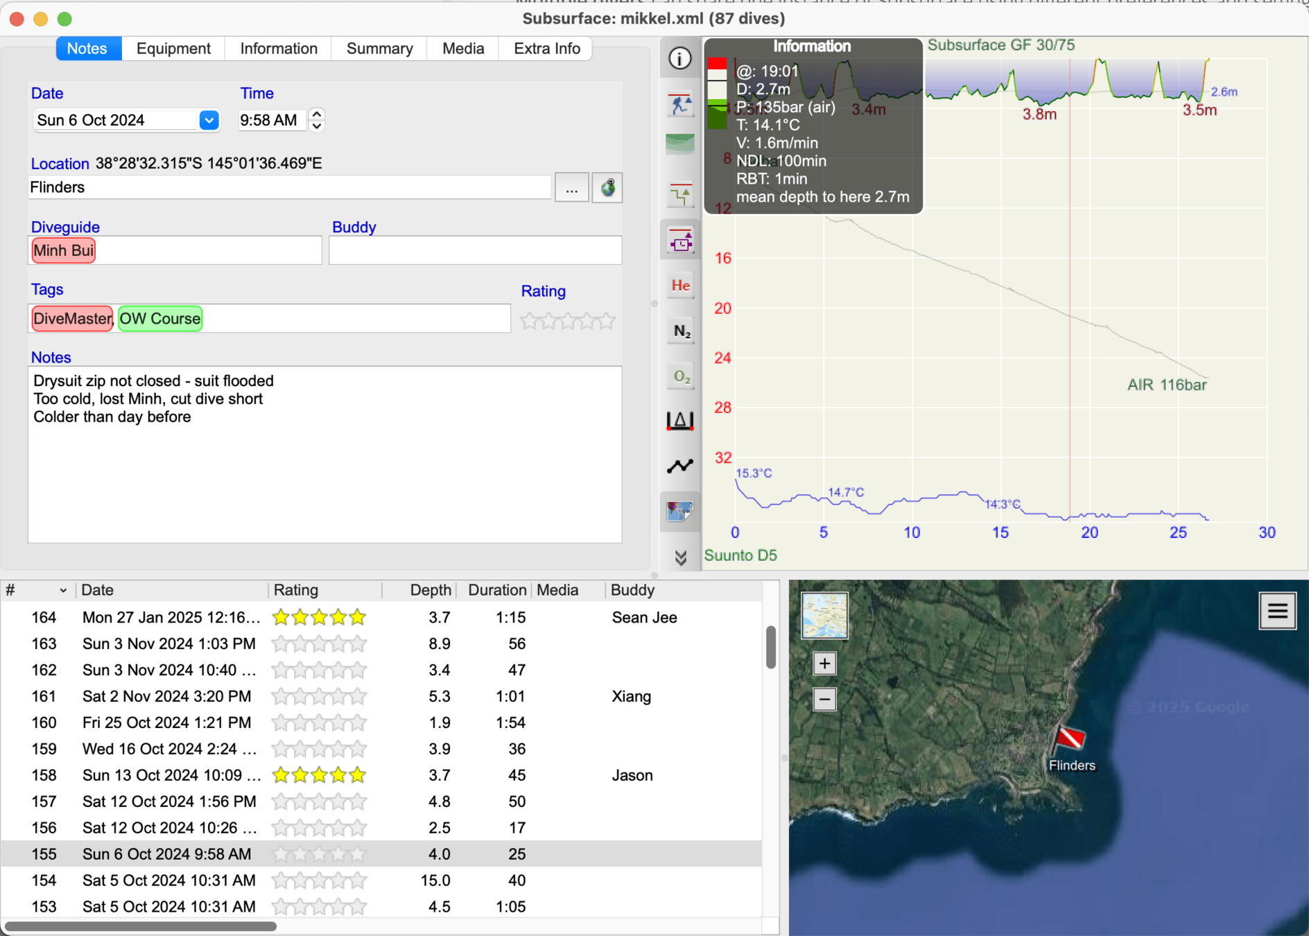Select dive 161 with buddy Xiang

pos(381,696)
